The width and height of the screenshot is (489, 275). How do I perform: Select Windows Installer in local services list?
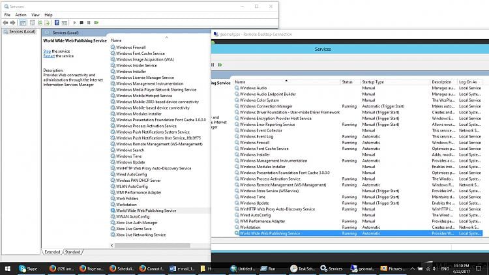[130, 72]
